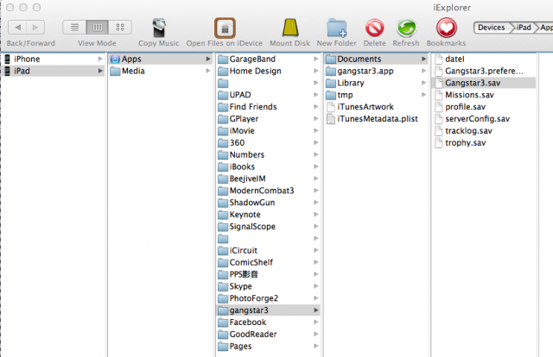
Task: Expand the Library folder arrow
Action: coord(423,83)
